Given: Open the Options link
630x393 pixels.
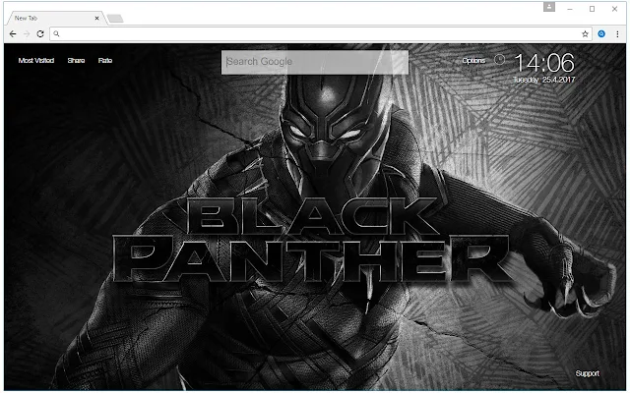Looking at the screenshot, I should [473, 61].
